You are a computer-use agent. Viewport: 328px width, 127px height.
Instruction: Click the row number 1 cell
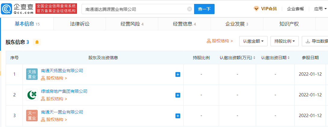(14, 74)
